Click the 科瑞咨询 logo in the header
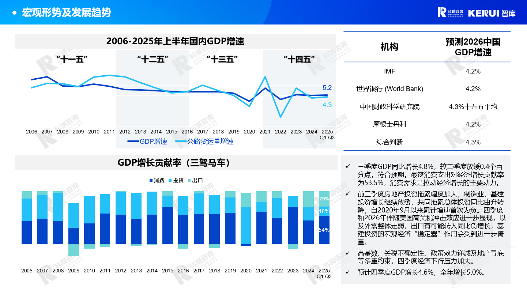Screen dimensions: 527x298 (x=450, y=12)
